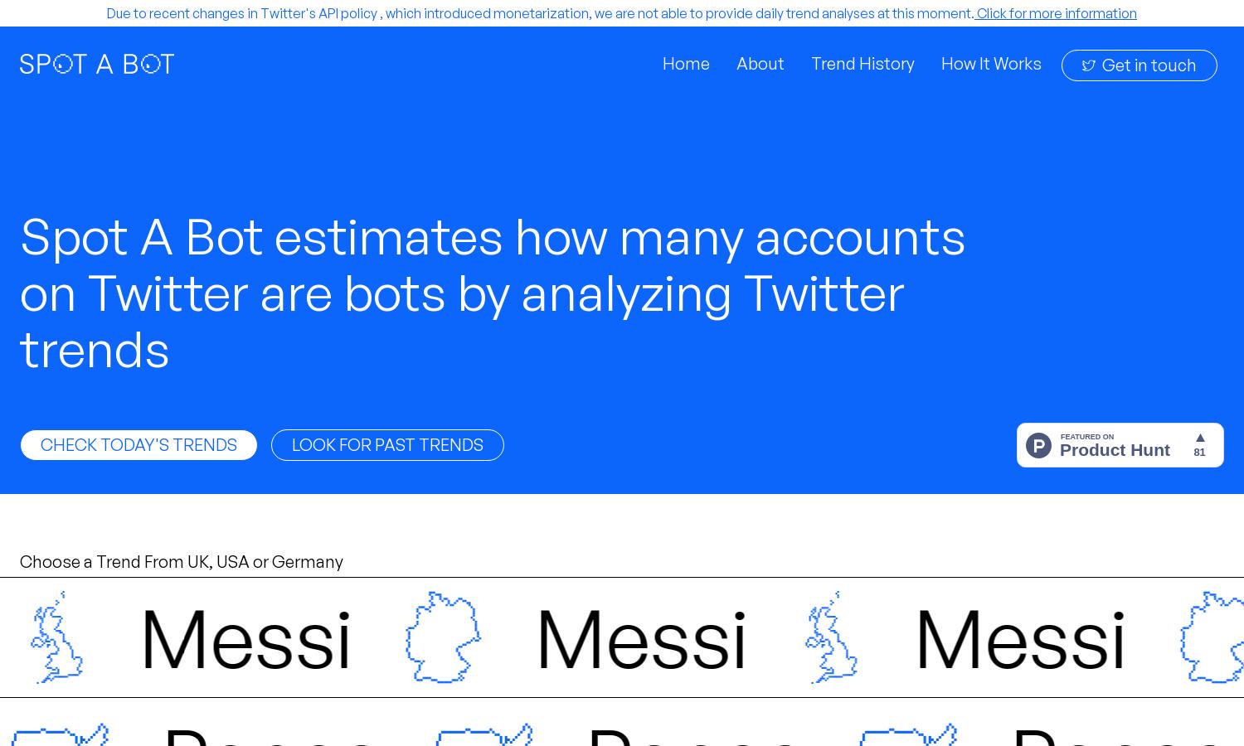Click CHECK TODAY'S TRENDS button
The image size is (1244, 746).
tap(138, 445)
